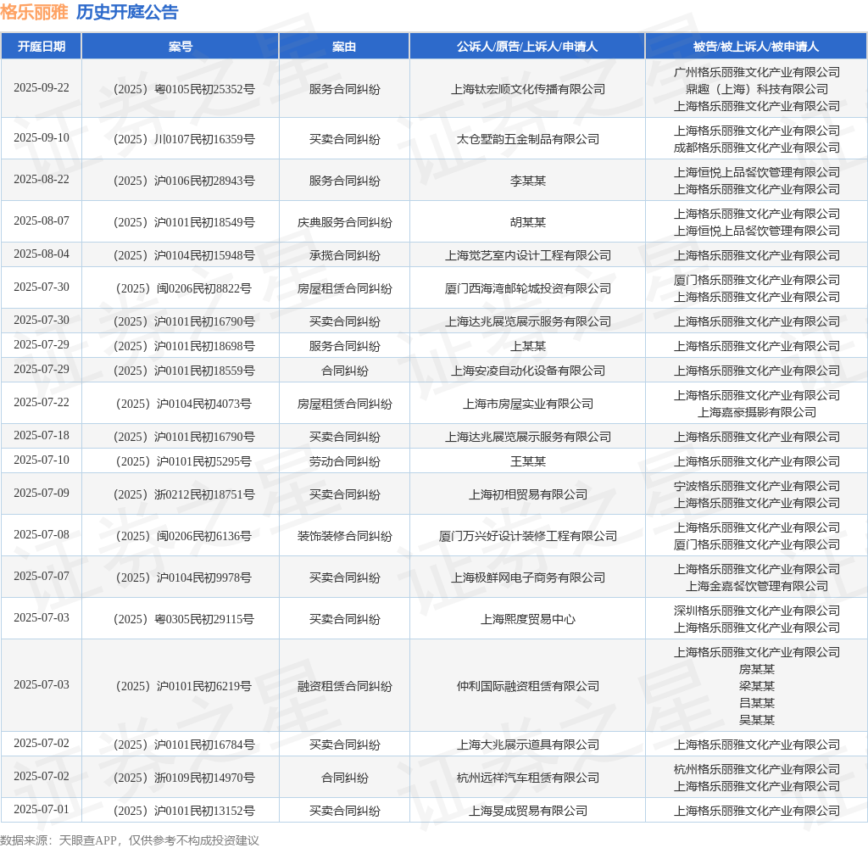This screenshot has width=868, height=848.
Task: Click defendant 宁波格乐丽雅文化产业有限公司
Action: pyautogui.click(x=757, y=486)
